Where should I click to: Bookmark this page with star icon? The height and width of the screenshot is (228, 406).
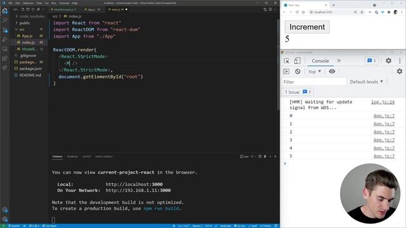tap(362, 12)
